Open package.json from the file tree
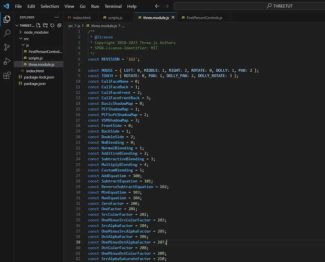 pos(35,83)
